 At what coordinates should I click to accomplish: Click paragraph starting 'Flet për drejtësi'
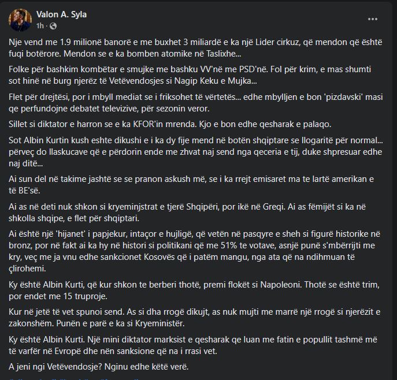pos(195,103)
